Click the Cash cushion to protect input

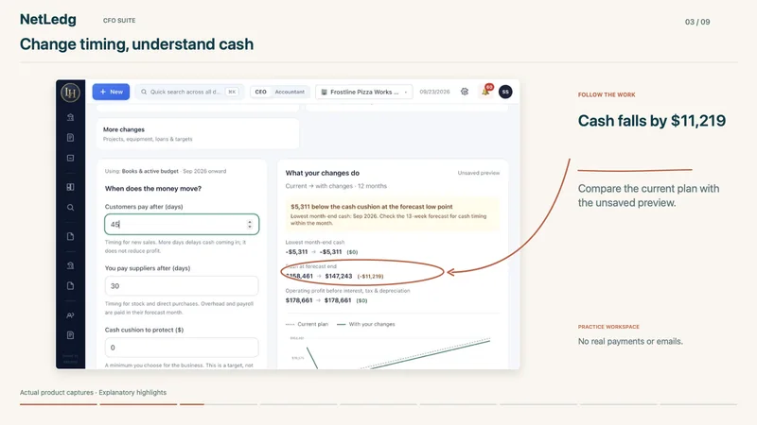coord(182,348)
